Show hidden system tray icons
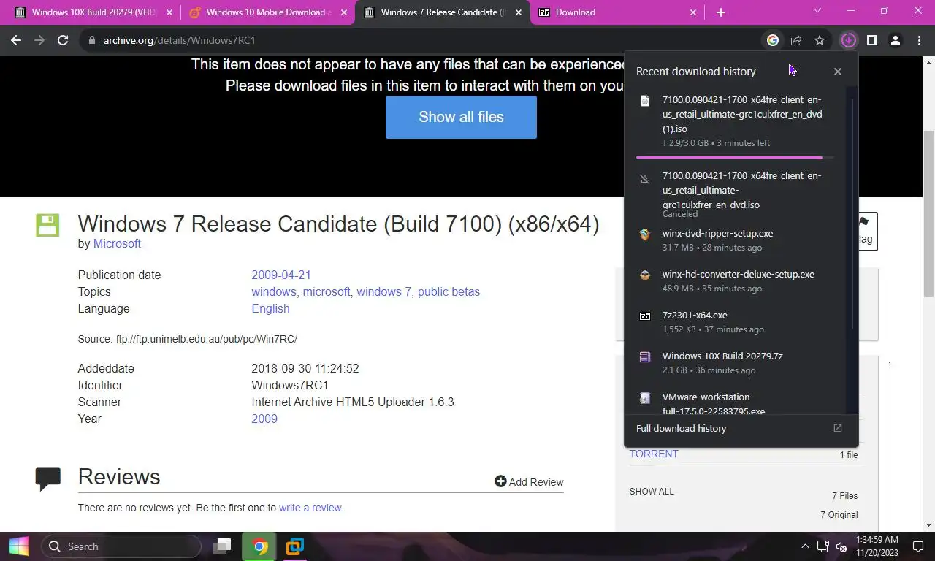The width and height of the screenshot is (935, 561). tap(805, 546)
